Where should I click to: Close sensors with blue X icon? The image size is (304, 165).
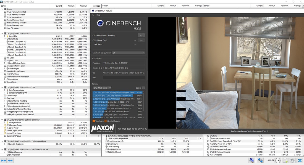[300, 160]
